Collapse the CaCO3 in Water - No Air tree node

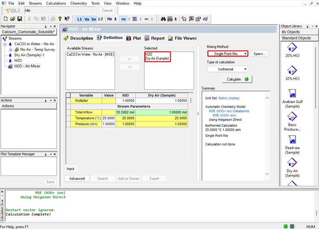pyautogui.click(x=4, y=44)
